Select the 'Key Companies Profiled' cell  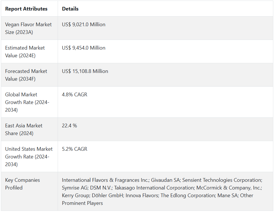(23, 184)
